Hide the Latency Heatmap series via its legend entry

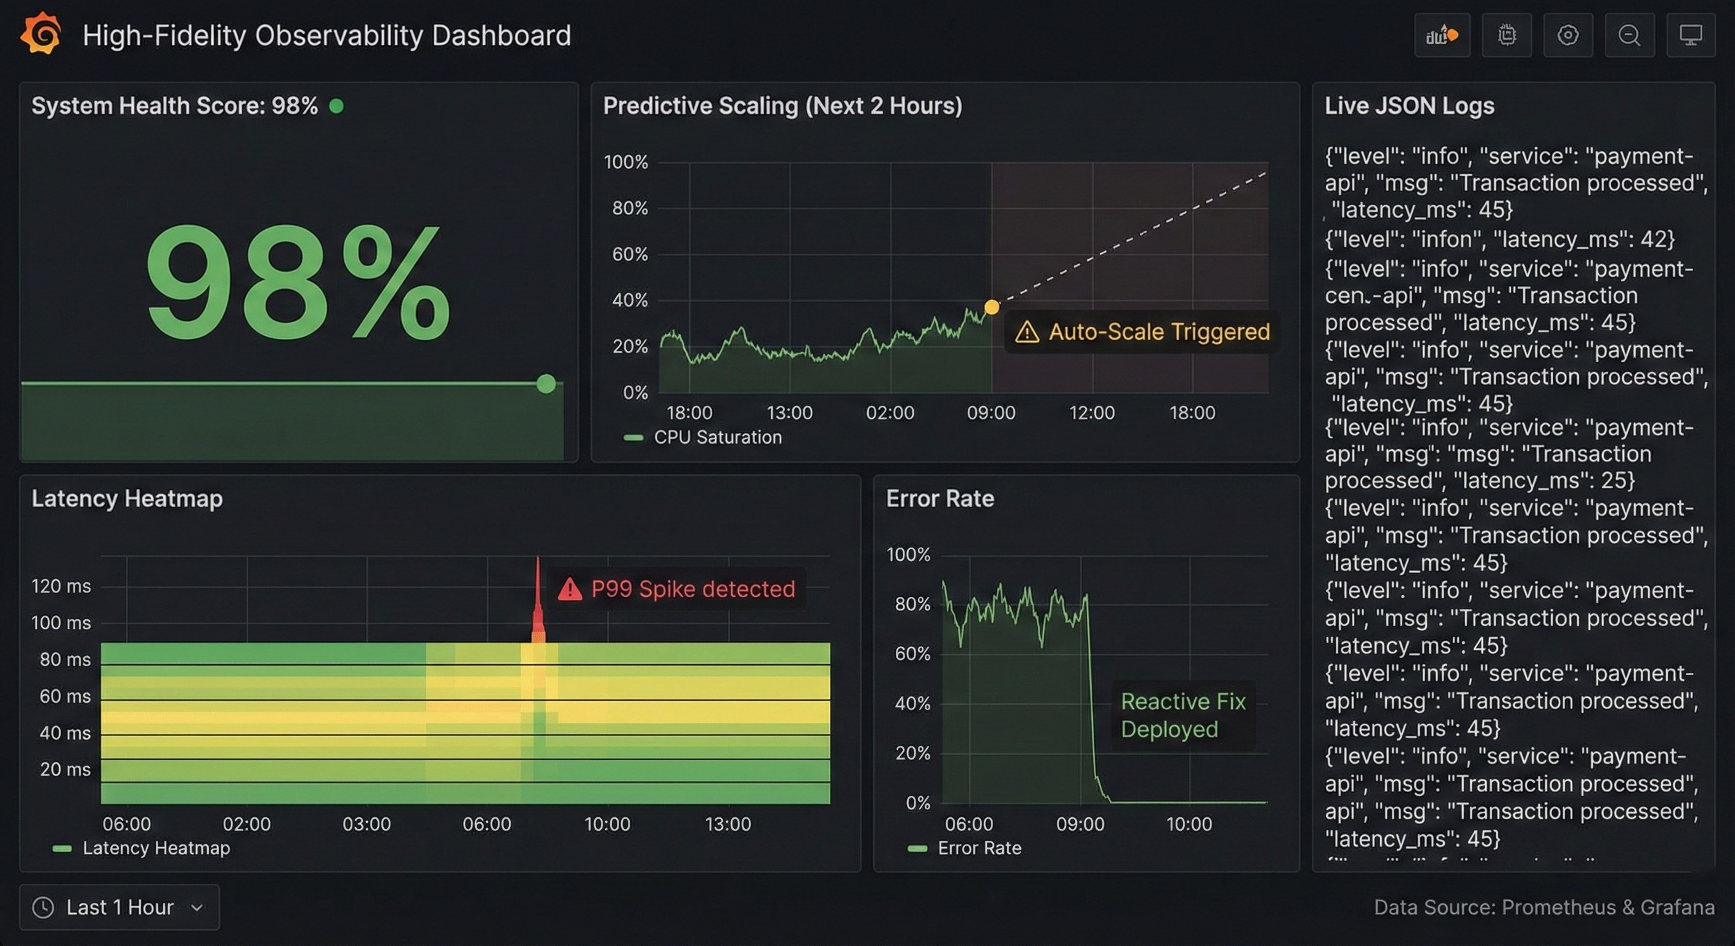click(x=156, y=847)
